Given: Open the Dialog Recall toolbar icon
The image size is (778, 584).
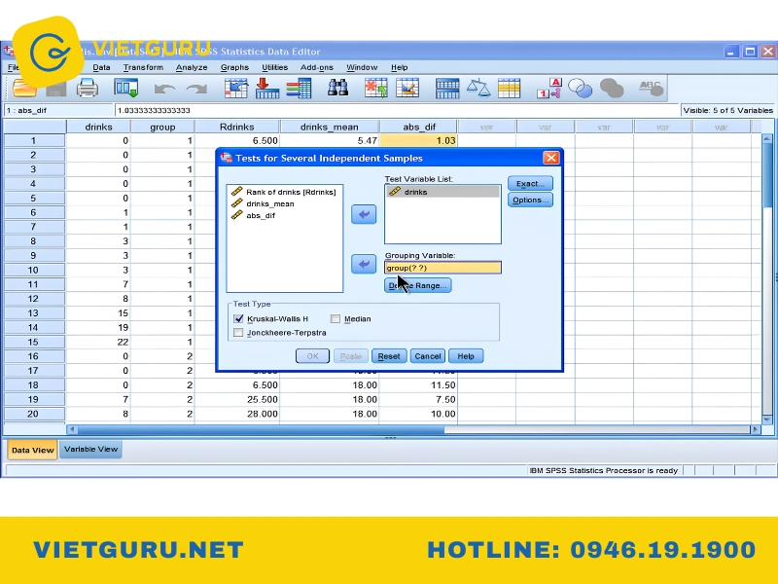Looking at the screenshot, I should 126,89.
